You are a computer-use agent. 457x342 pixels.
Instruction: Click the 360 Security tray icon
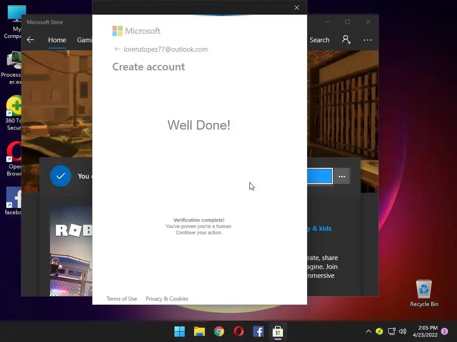point(379,331)
